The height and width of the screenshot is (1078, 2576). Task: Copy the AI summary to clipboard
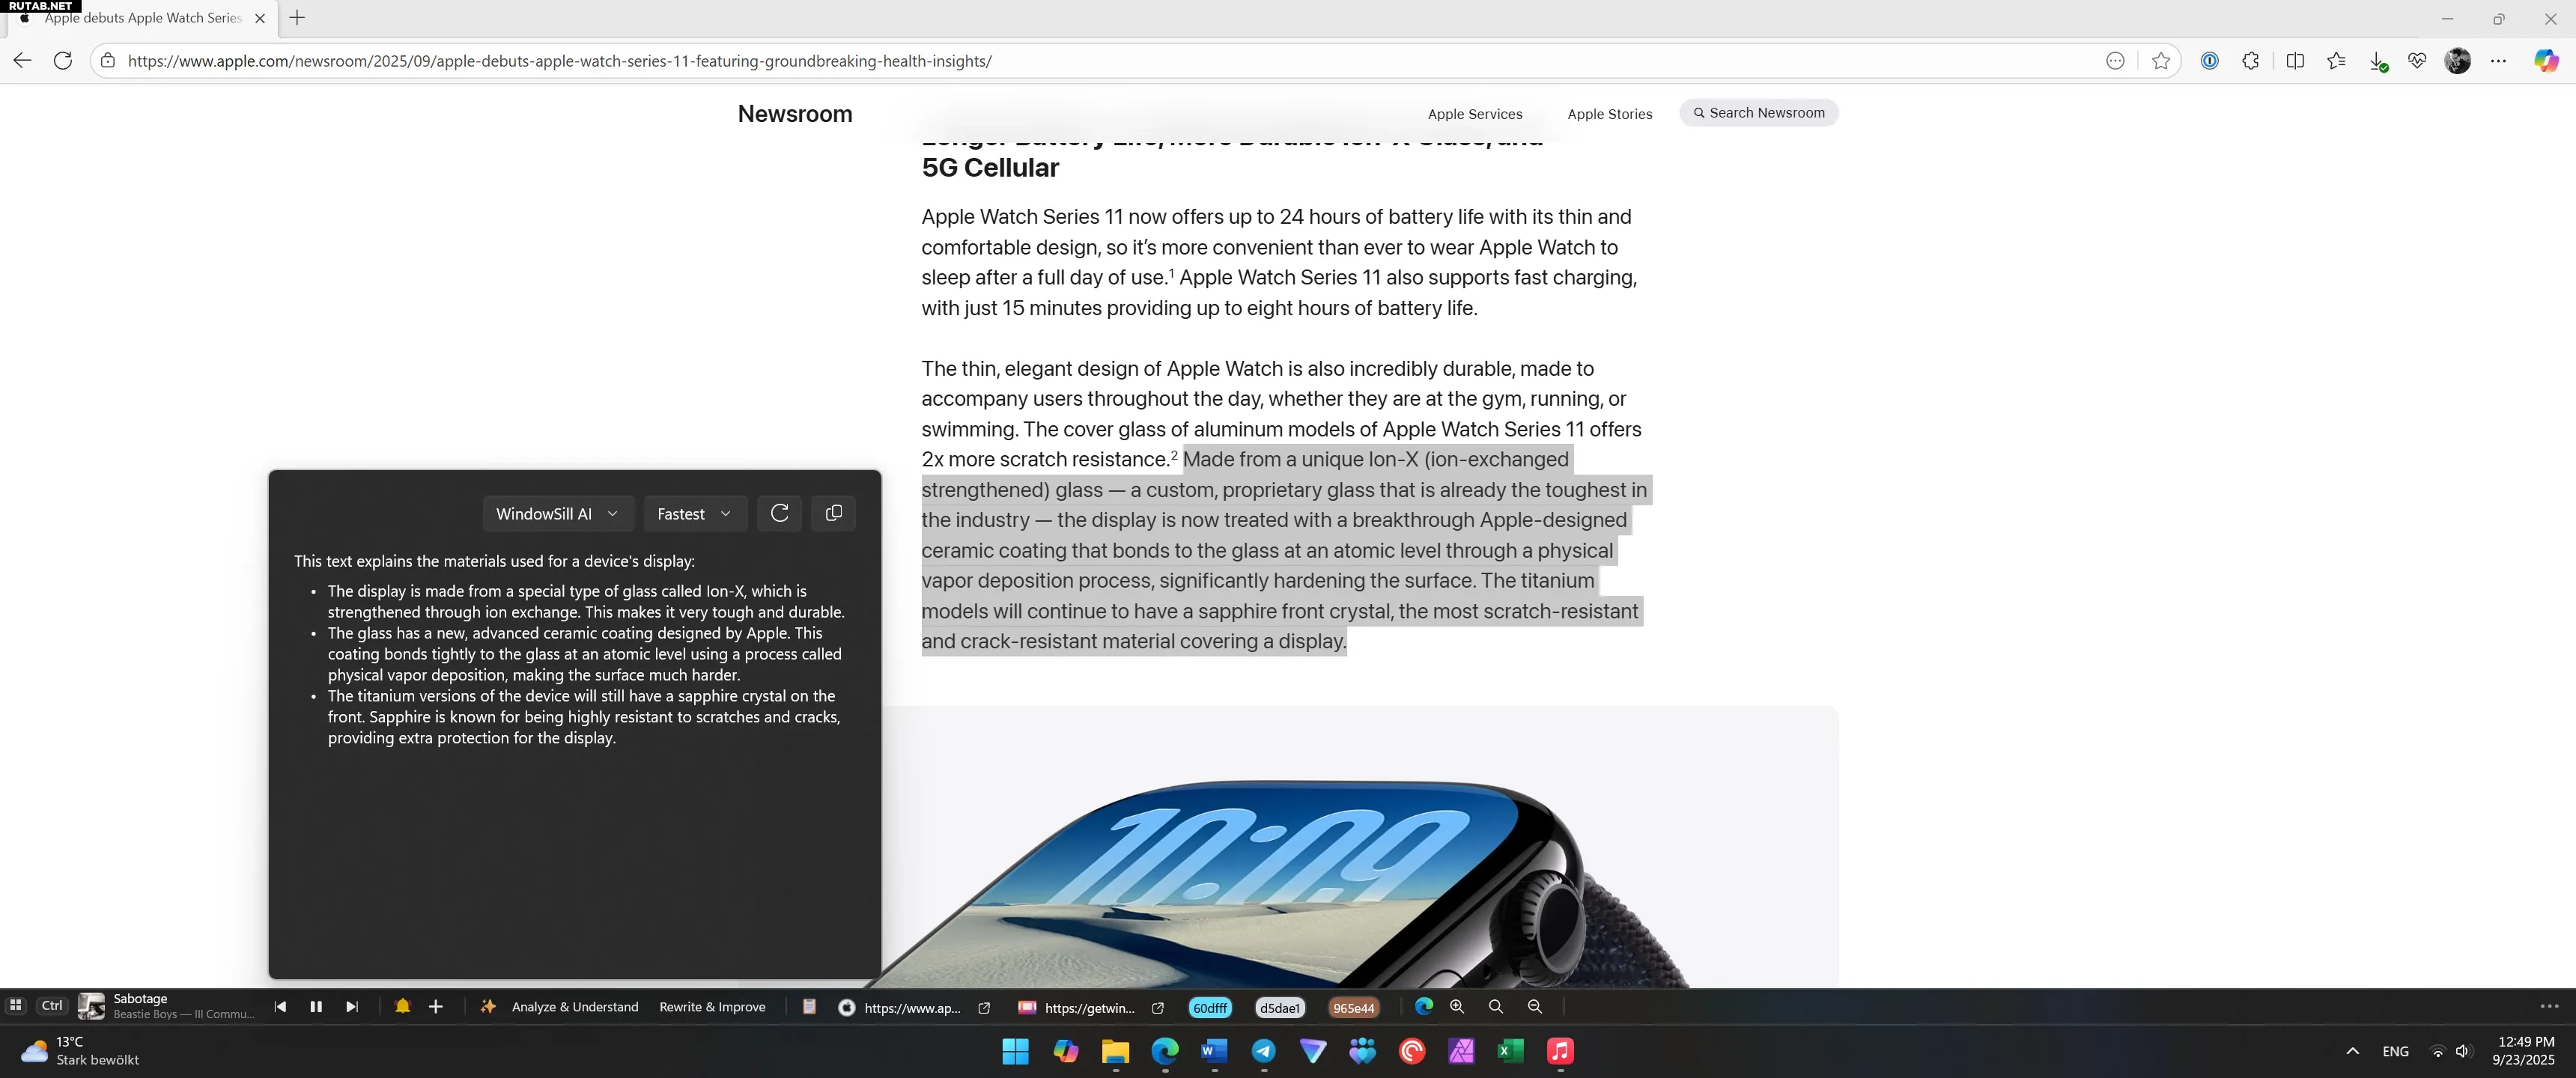click(833, 513)
